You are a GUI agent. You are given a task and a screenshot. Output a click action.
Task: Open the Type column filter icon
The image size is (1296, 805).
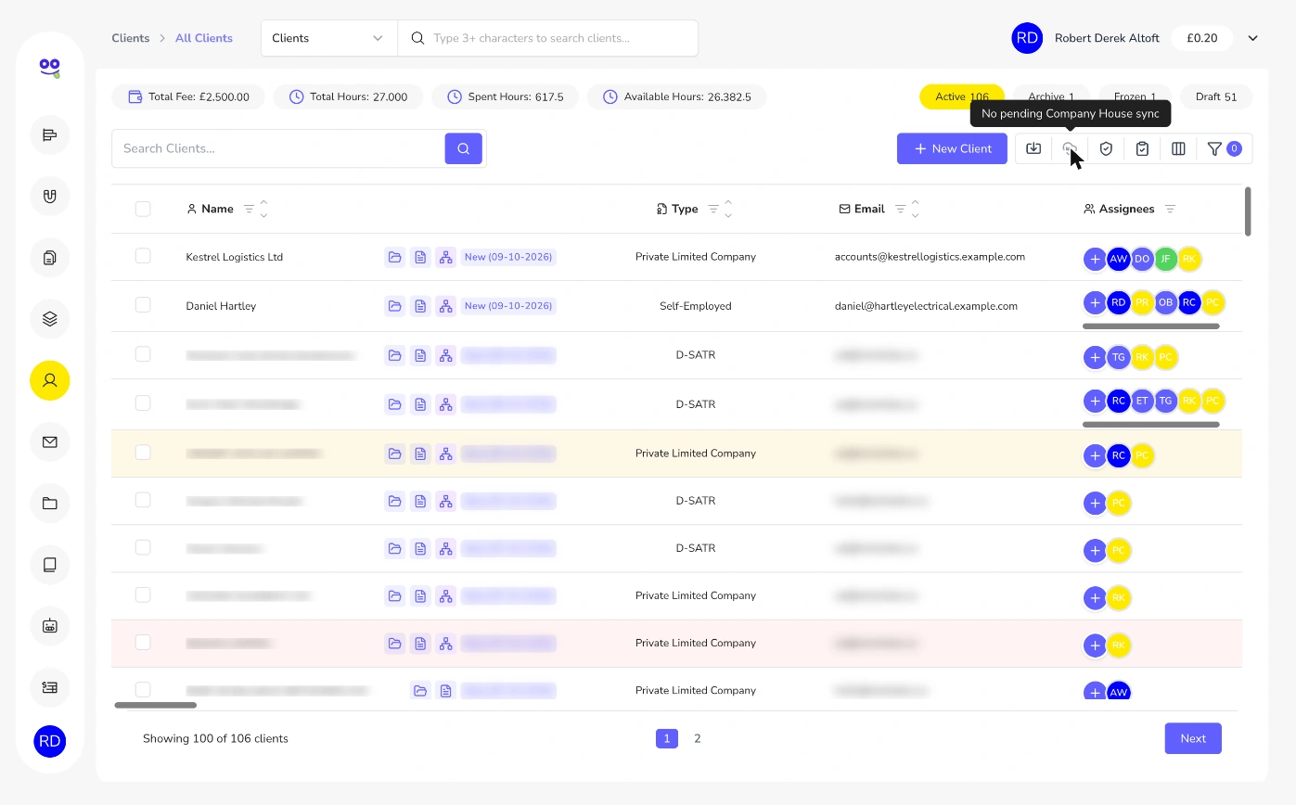[x=713, y=210]
